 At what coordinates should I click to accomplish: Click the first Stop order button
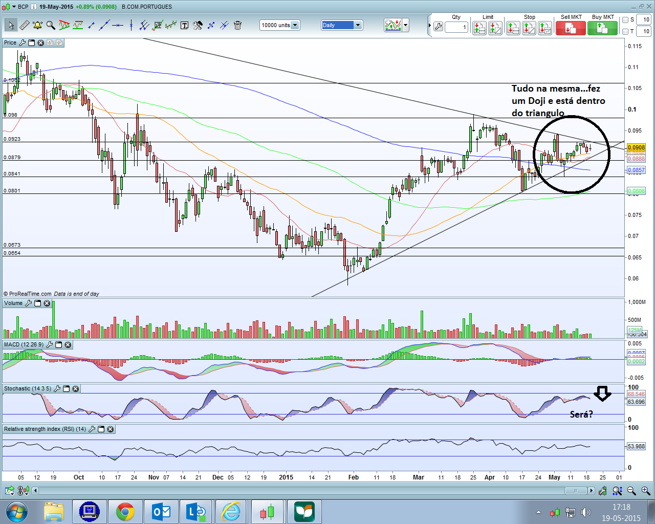[x=513, y=28]
